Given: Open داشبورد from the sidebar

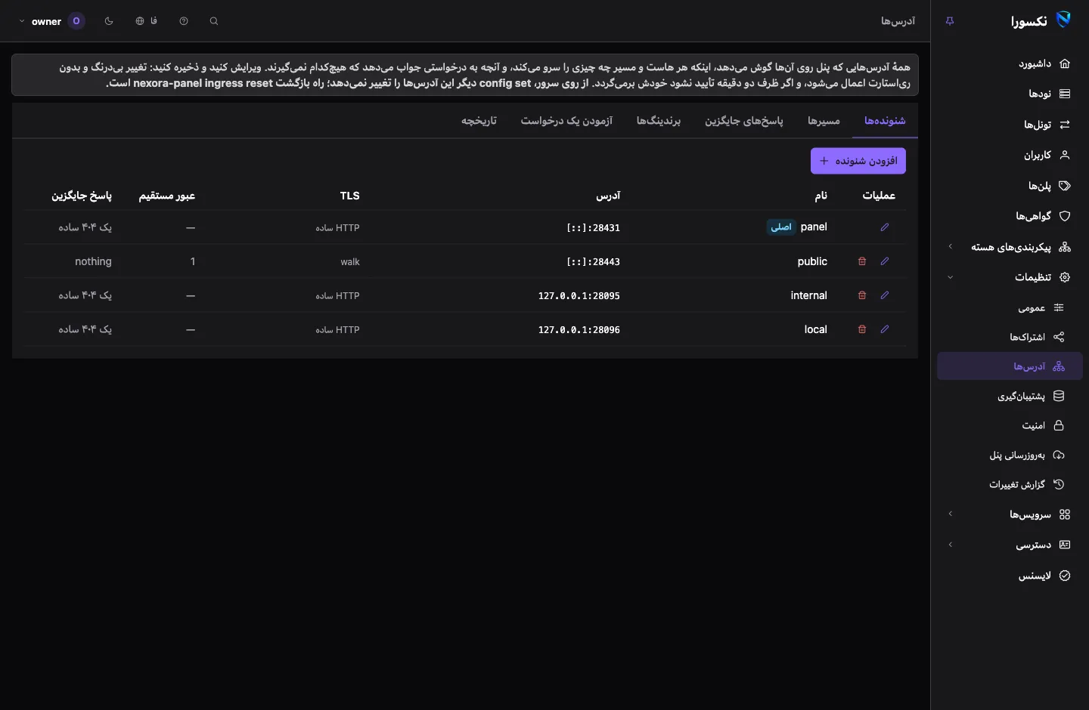Looking at the screenshot, I should pos(1010,63).
